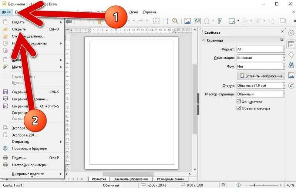Open the special character Omega icon
296x188 pixels.
(207, 21)
